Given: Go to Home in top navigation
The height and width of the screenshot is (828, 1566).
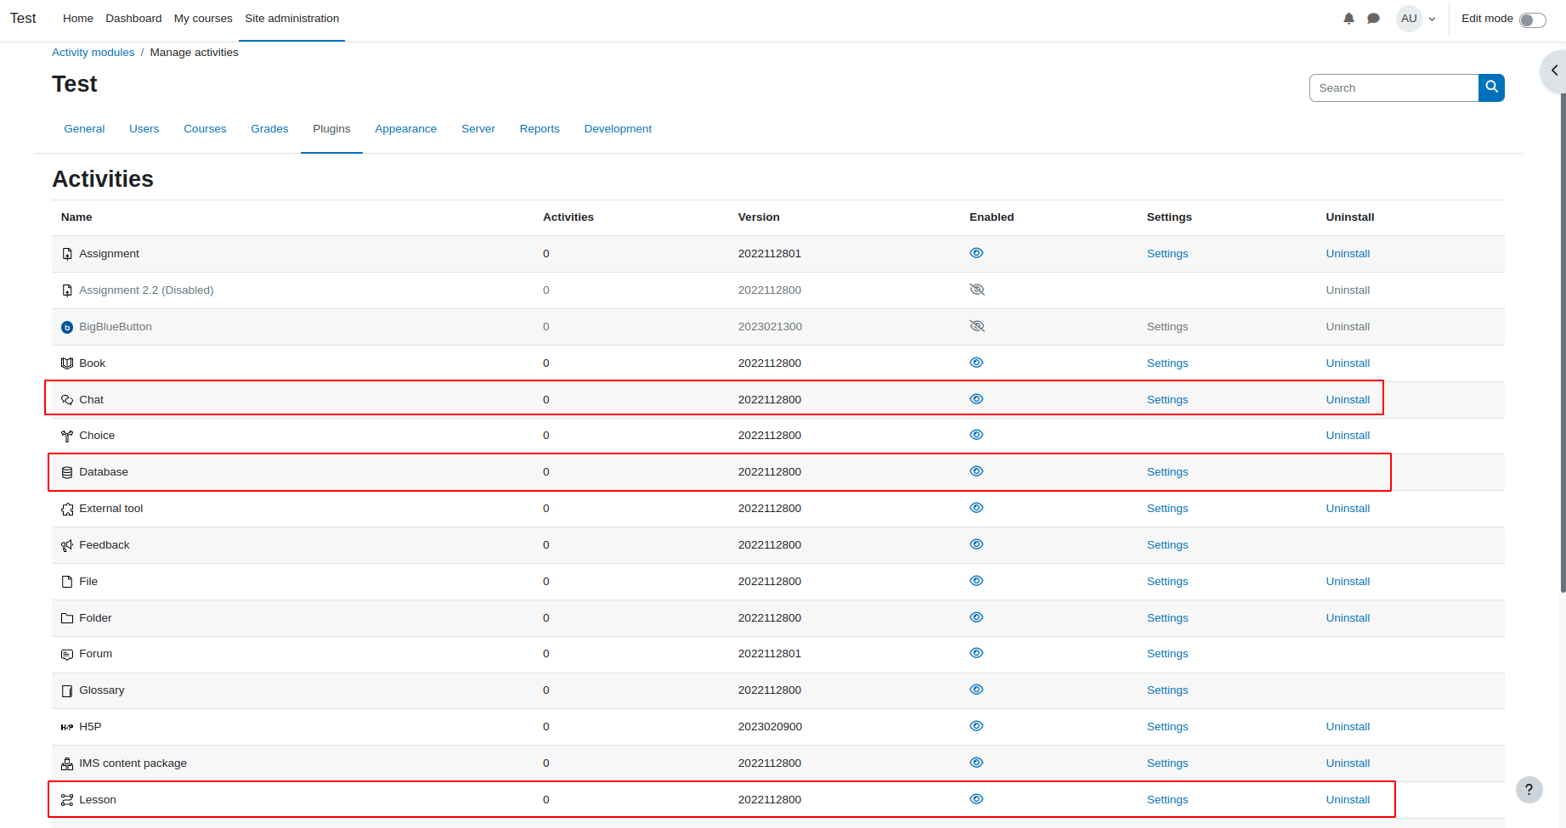Looking at the screenshot, I should (78, 19).
